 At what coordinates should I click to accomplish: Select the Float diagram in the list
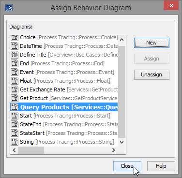point(64,81)
